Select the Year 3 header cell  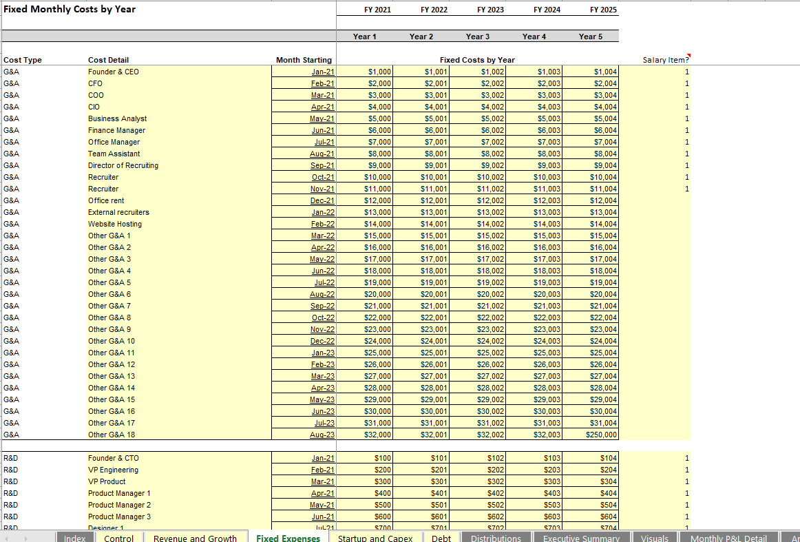click(478, 37)
